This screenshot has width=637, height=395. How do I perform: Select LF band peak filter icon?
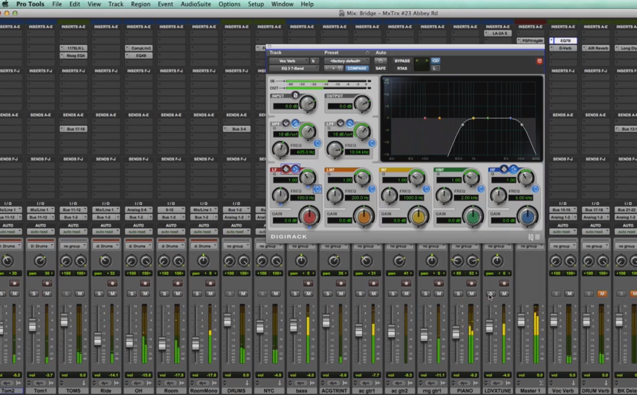[286, 169]
